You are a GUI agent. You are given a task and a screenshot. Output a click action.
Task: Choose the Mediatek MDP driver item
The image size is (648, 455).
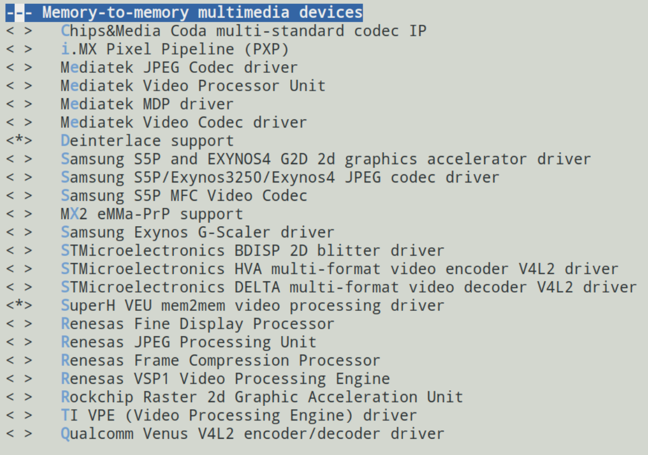point(146,104)
